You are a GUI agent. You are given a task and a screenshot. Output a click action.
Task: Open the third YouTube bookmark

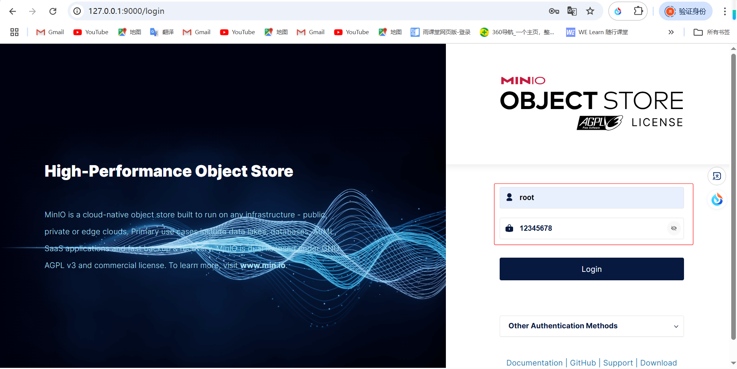[x=351, y=32]
